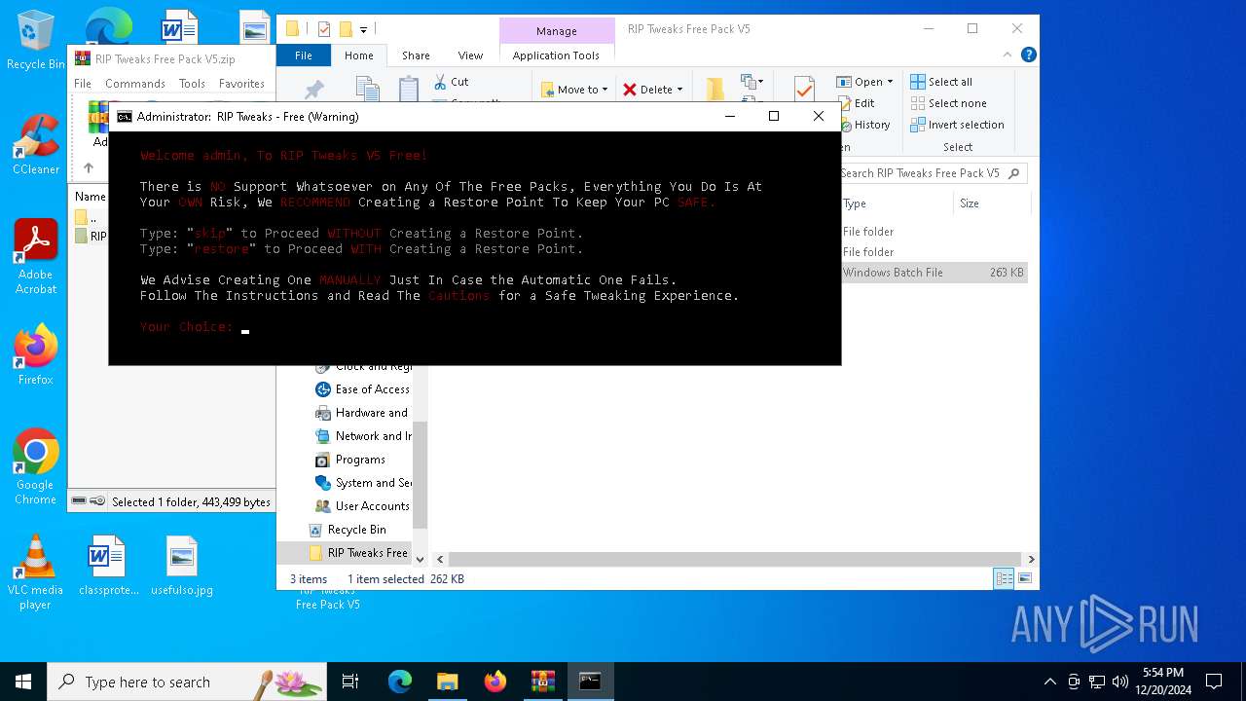Image resolution: width=1246 pixels, height=701 pixels.
Task: Click Select none in ribbon
Action: click(x=949, y=103)
